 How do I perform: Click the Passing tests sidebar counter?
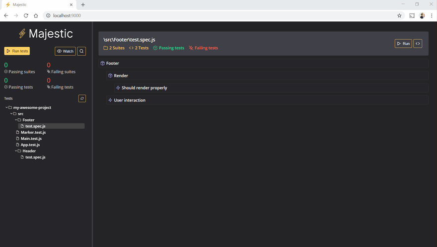click(x=18, y=83)
